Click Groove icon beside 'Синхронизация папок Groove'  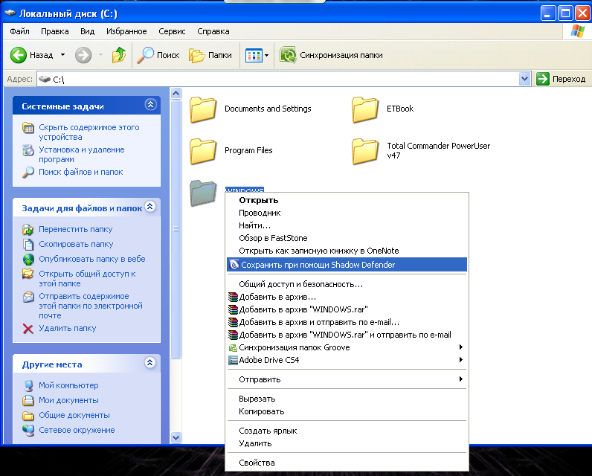point(233,347)
